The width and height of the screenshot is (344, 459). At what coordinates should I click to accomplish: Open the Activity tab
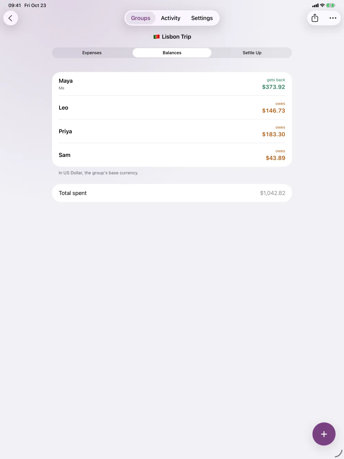pyautogui.click(x=171, y=18)
